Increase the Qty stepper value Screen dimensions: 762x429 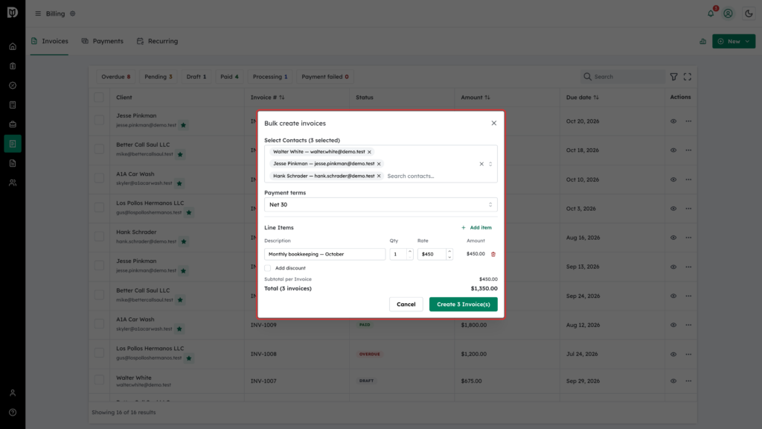[410, 252]
